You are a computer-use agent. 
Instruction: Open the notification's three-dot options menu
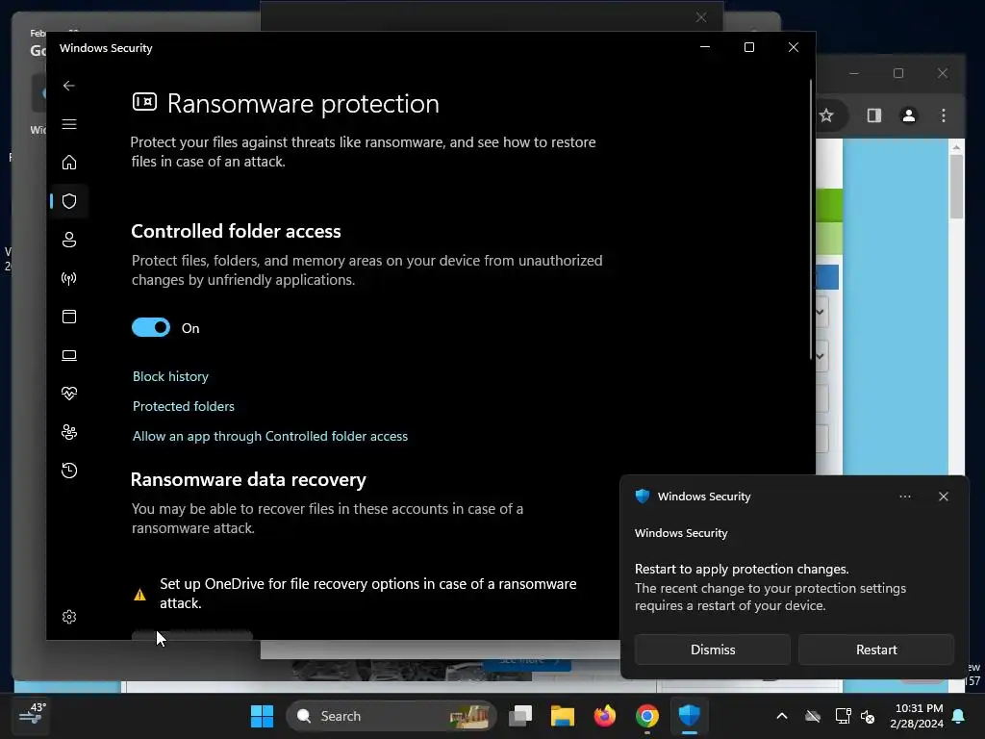(x=905, y=497)
